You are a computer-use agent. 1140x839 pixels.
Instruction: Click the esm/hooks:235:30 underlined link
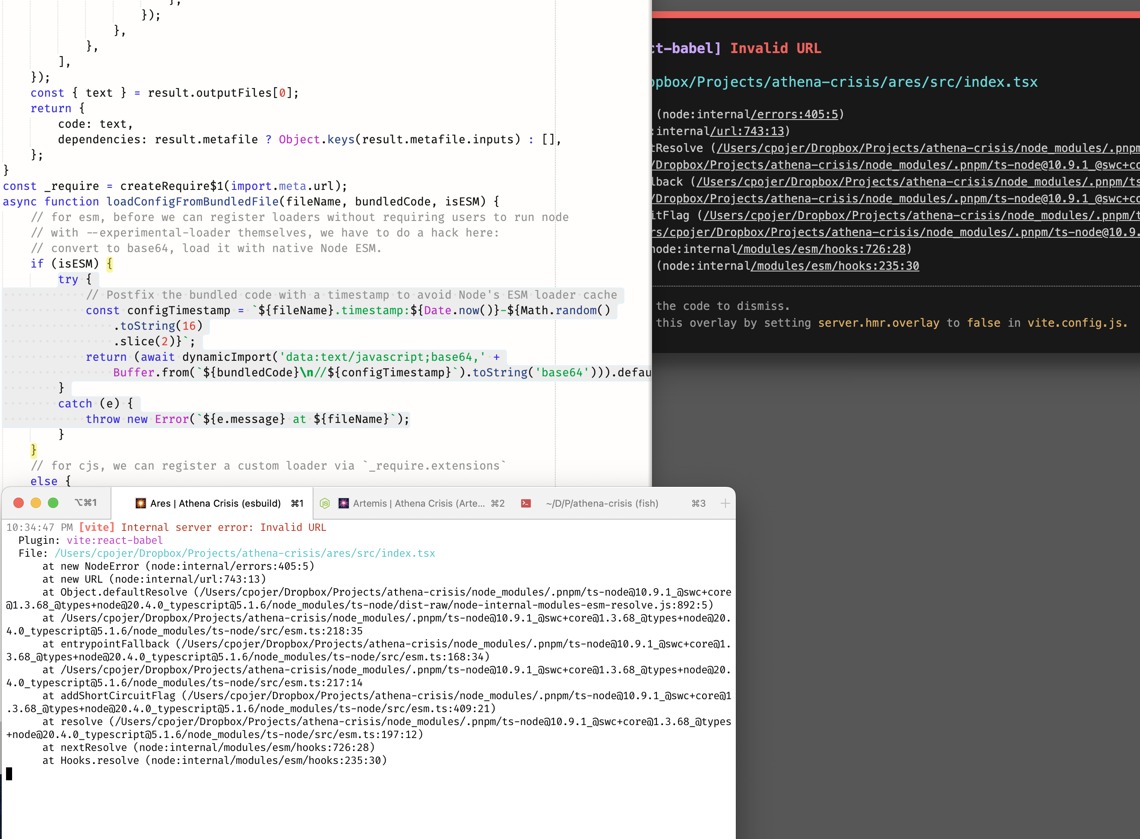pos(833,265)
